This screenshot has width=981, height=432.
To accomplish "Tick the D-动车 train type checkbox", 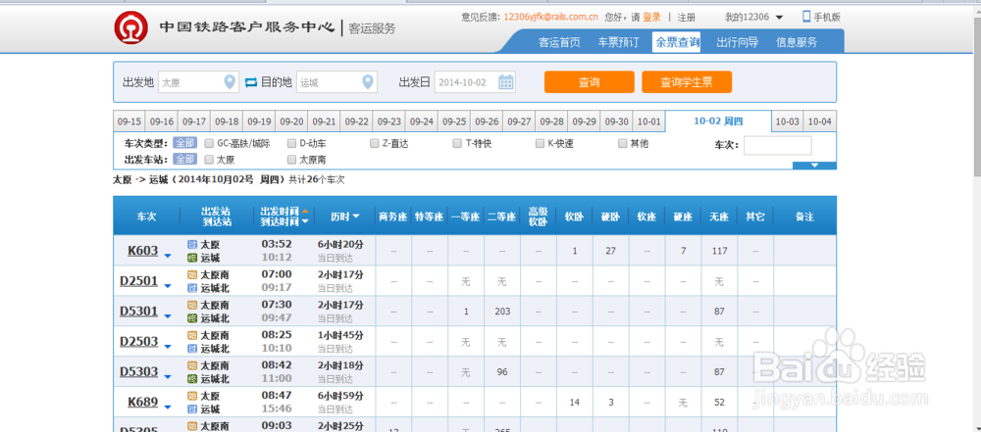I will coord(291,143).
